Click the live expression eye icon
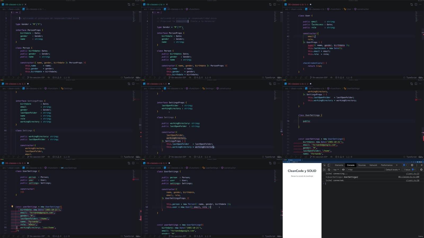424x238 pixels. click(x=343, y=170)
